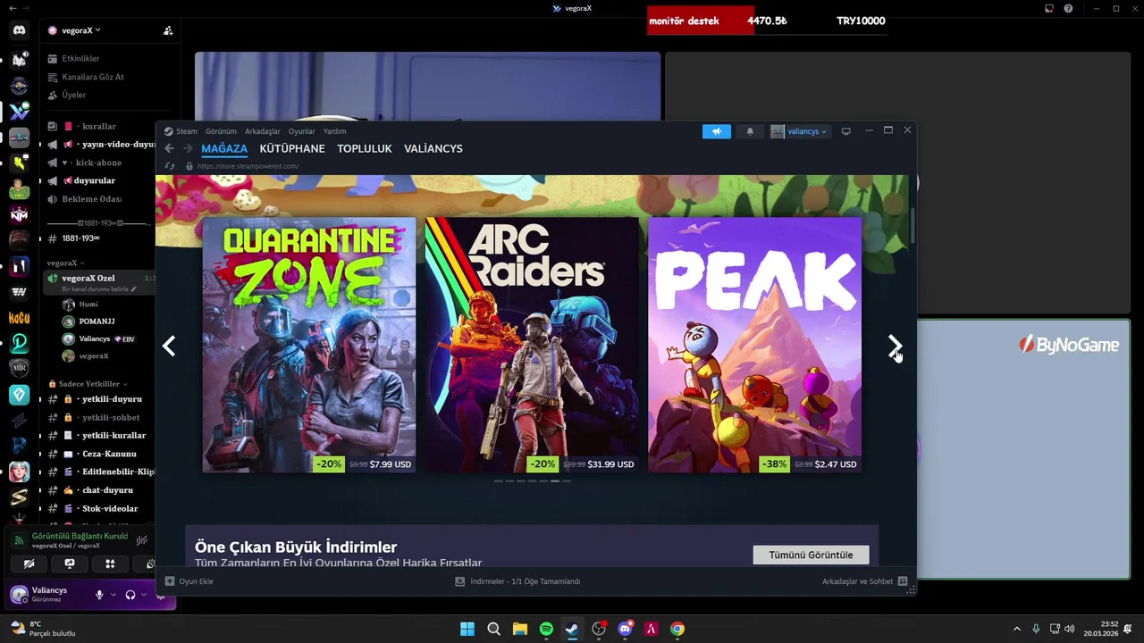The image size is (1144, 643).
Task: Show next games with carousel right arrow
Action: pyautogui.click(x=895, y=346)
